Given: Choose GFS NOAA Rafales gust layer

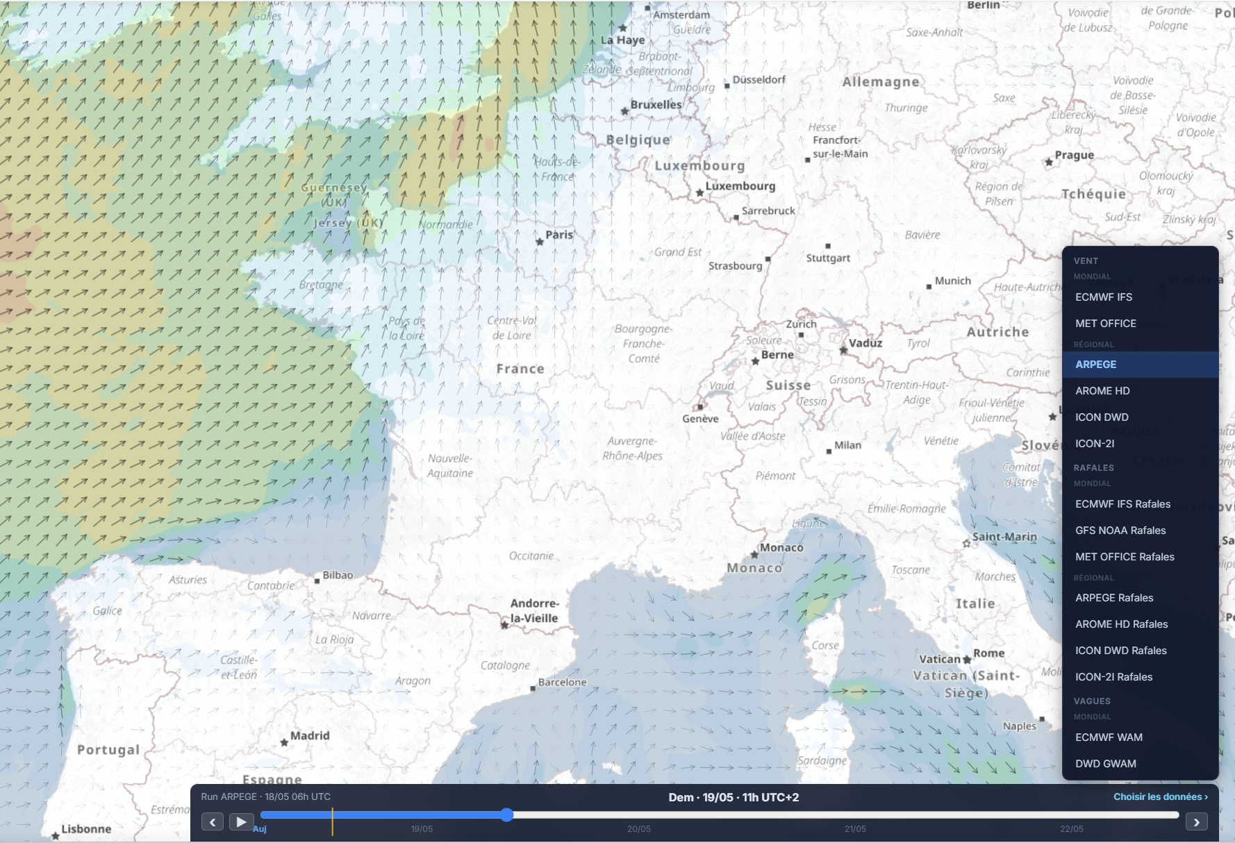Looking at the screenshot, I should pyautogui.click(x=1141, y=531).
